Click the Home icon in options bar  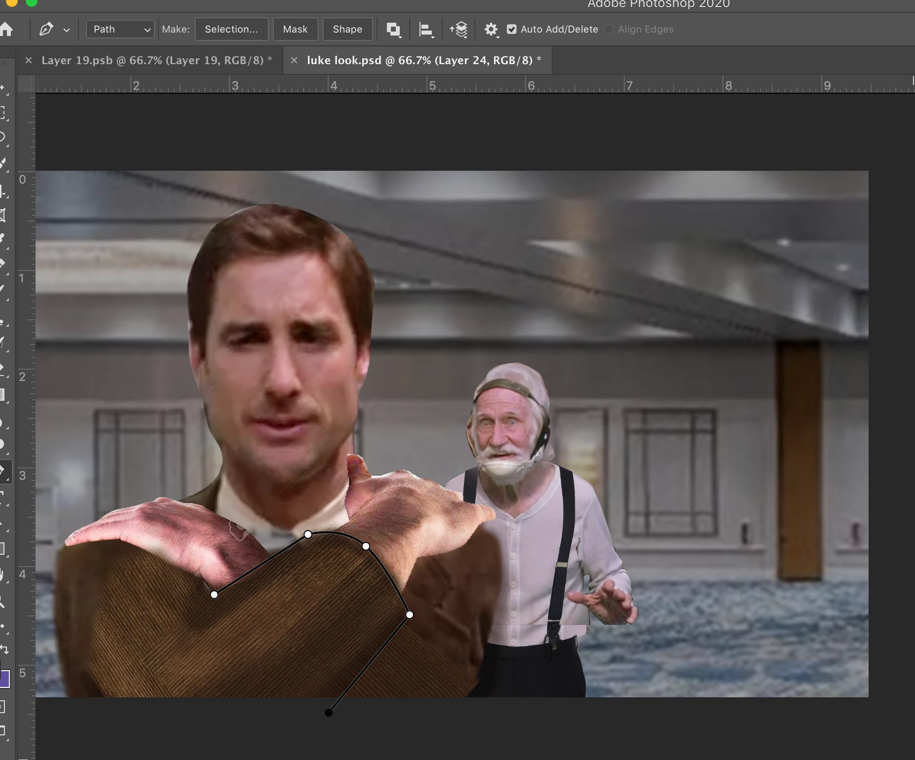coord(6,29)
